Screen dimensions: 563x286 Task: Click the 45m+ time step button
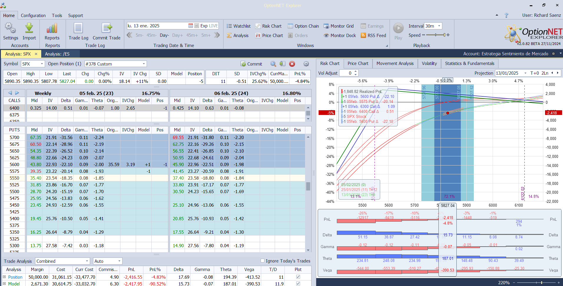point(192,35)
